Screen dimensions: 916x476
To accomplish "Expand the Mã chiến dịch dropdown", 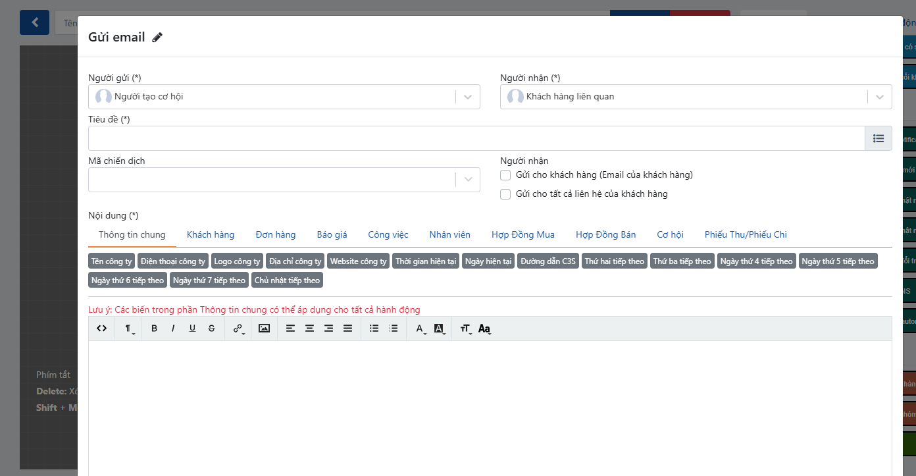I will tap(467, 180).
